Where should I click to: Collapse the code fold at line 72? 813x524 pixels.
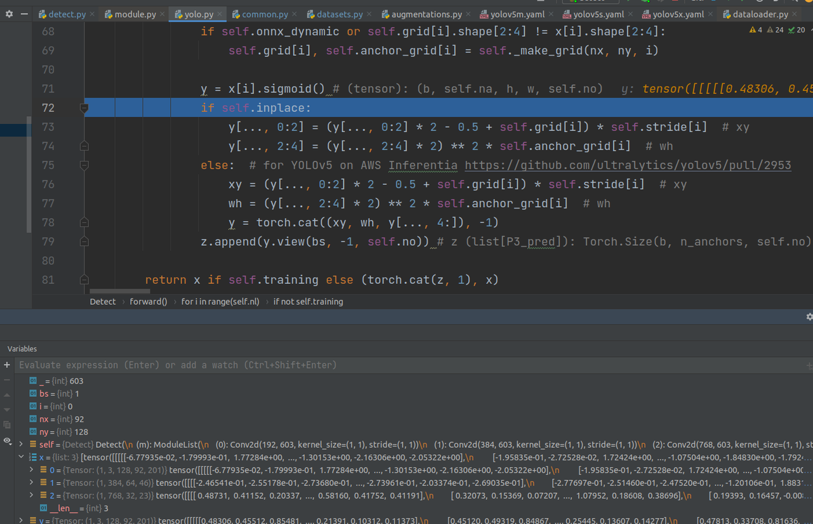pos(84,108)
